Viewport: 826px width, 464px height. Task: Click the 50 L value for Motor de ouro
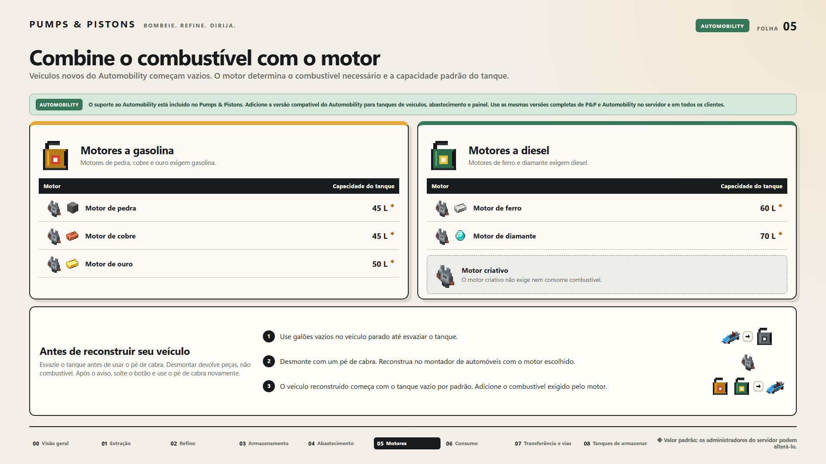coord(380,264)
